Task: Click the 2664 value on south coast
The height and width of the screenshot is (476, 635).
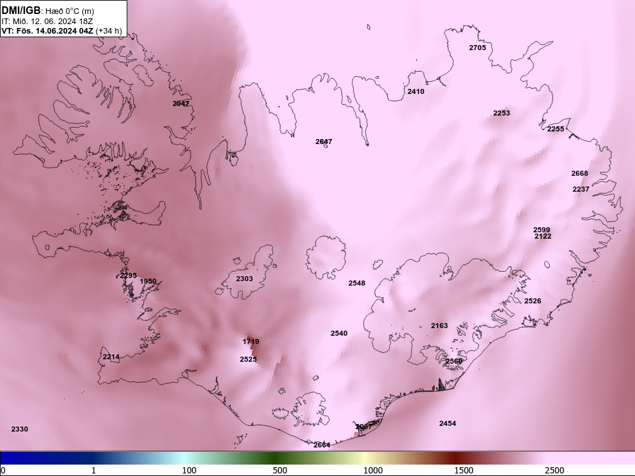Action: 322,445
